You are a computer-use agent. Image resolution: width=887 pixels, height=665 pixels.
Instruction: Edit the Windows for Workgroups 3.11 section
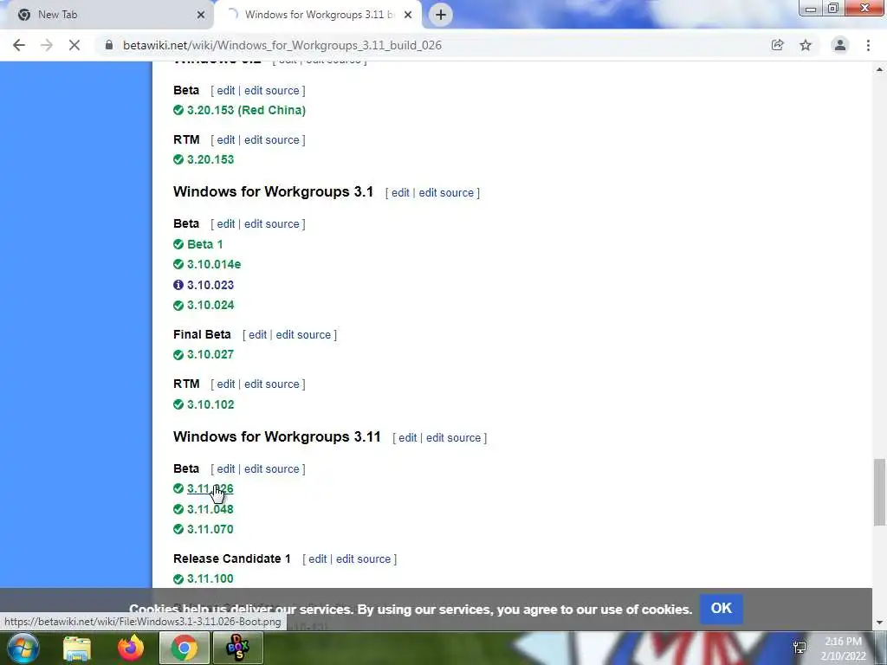tap(407, 437)
